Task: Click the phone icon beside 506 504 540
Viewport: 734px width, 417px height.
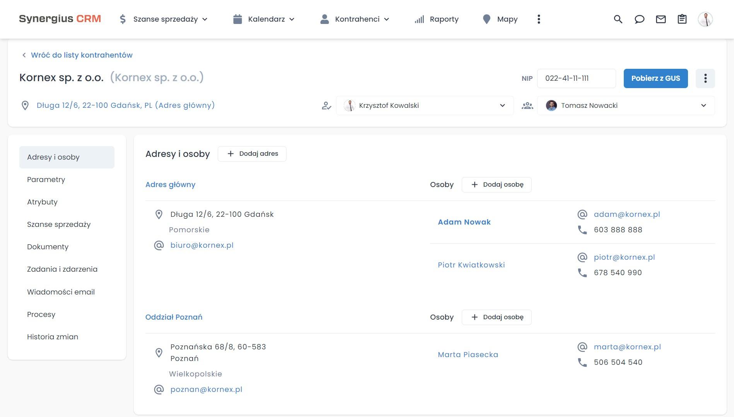Action: point(582,363)
